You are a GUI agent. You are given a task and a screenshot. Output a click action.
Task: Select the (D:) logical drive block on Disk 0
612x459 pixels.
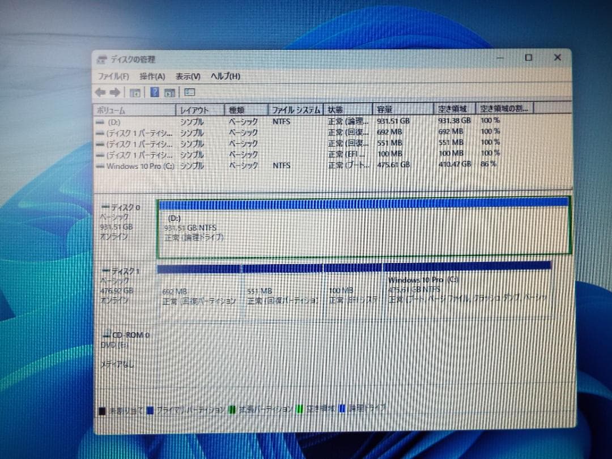(x=363, y=227)
